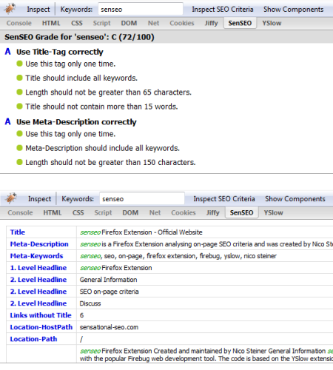Click the Meta-Keywords row label

pos(36,256)
